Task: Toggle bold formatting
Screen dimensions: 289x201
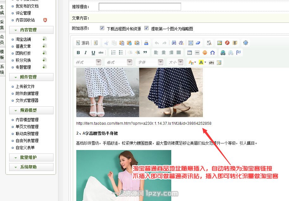Action: (x=78, y=53)
